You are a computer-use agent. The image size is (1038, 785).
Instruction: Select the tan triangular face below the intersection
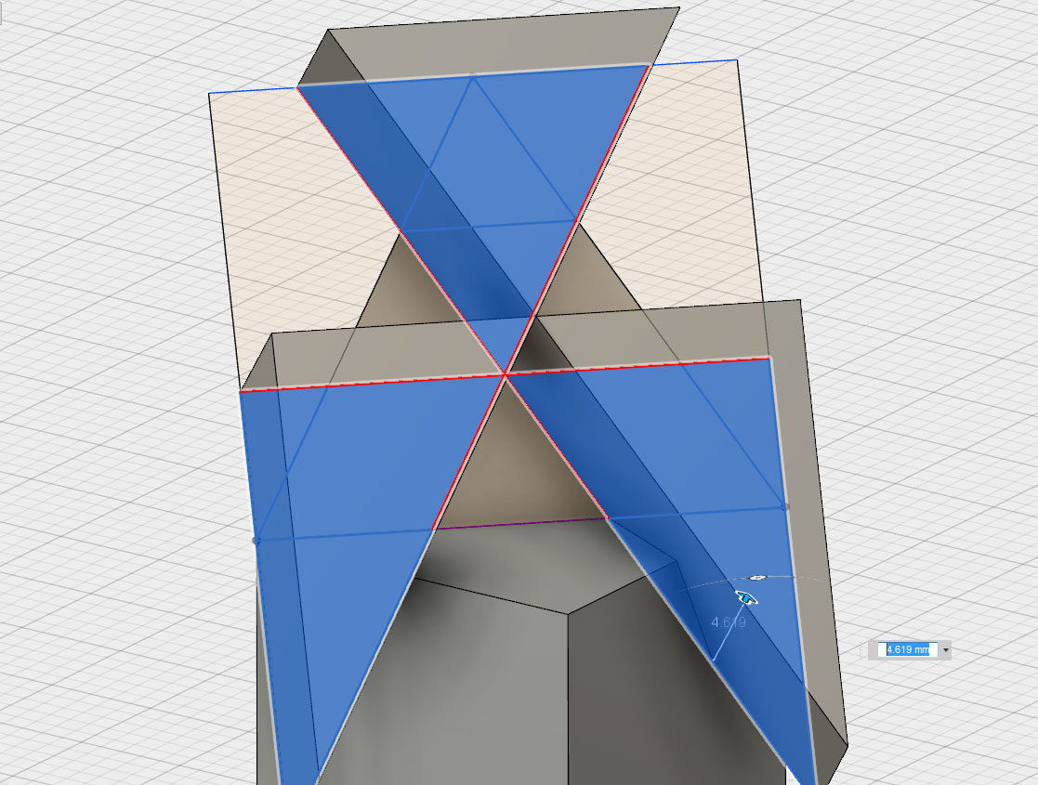520,464
